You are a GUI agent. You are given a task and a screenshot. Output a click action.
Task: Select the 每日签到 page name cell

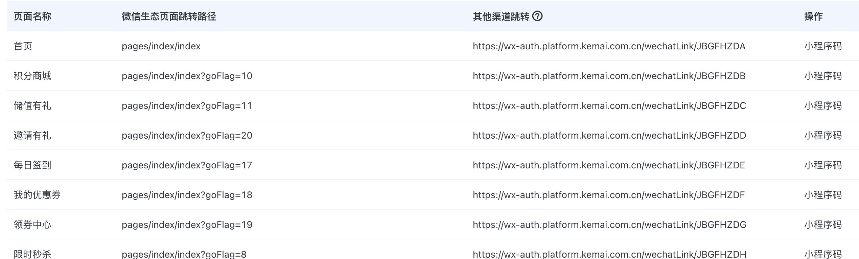tap(32, 165)
